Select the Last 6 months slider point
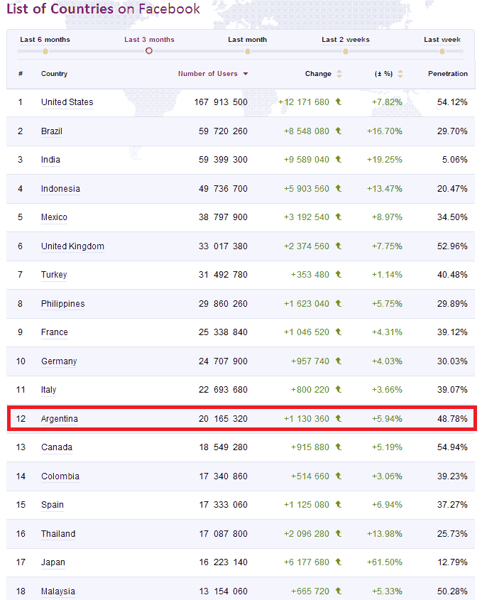This screenshot has height=600, width=482. pyautogui.click(x=45, y=51)
